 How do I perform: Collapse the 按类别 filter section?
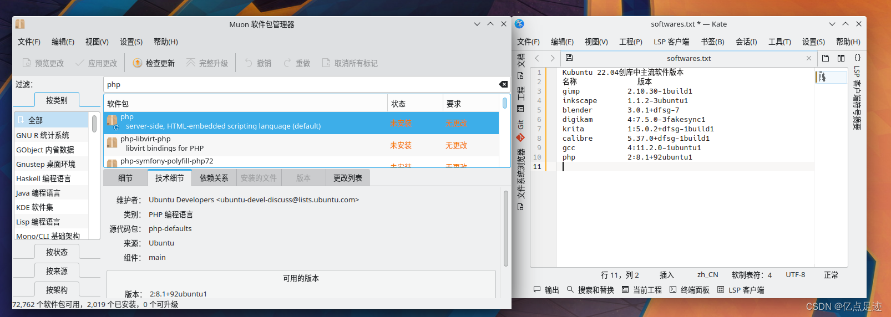point(57,100)
